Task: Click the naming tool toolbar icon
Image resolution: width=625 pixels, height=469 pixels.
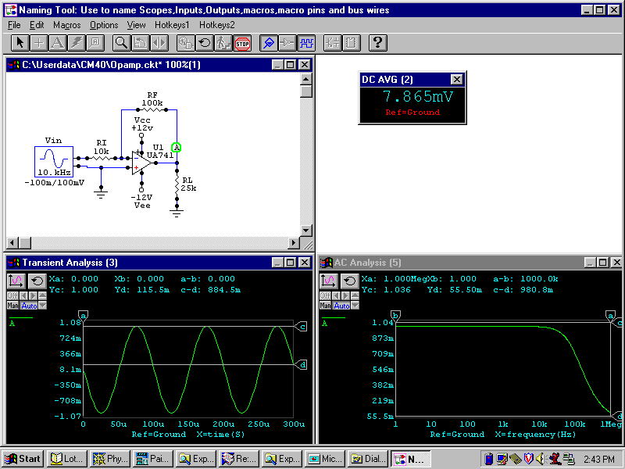Action: click(x=95, y=43)
